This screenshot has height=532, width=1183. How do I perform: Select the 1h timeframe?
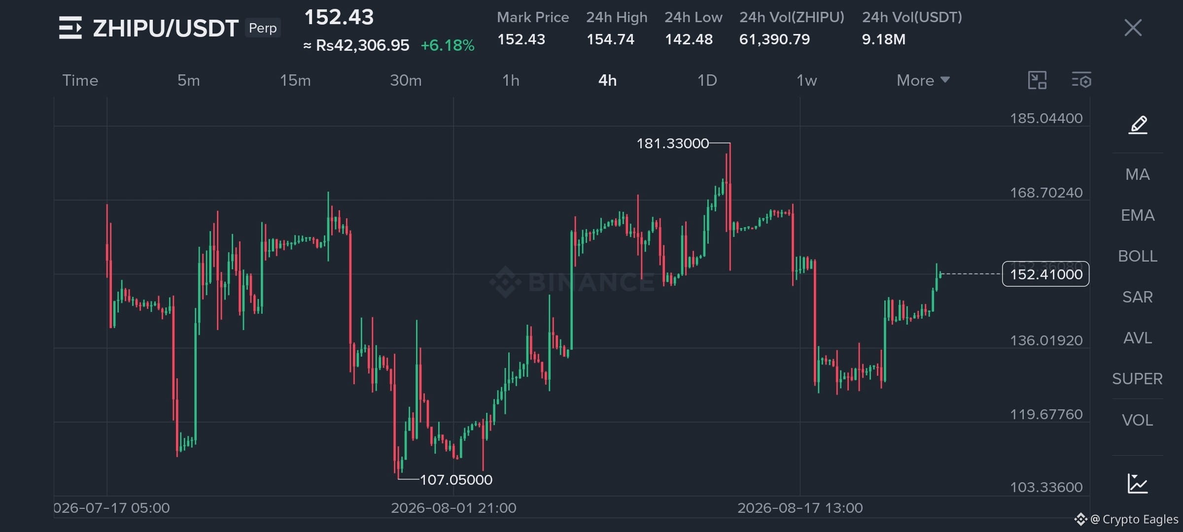511,80
